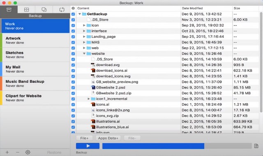This screenshot has width=263, height=156.
Task: Uncheck the GetBackup folder checkbox
Action: coord(73,14)
